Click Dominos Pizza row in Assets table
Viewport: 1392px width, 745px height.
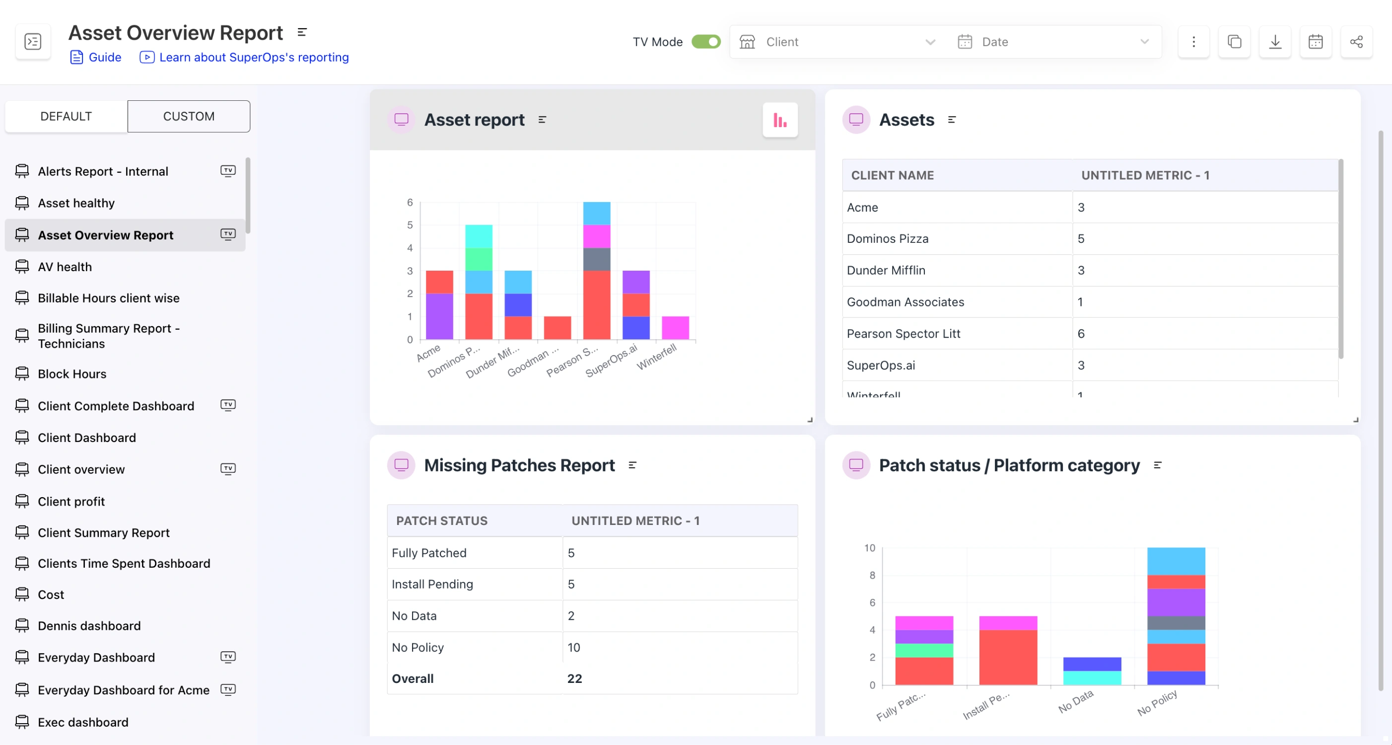[1091, 238]
